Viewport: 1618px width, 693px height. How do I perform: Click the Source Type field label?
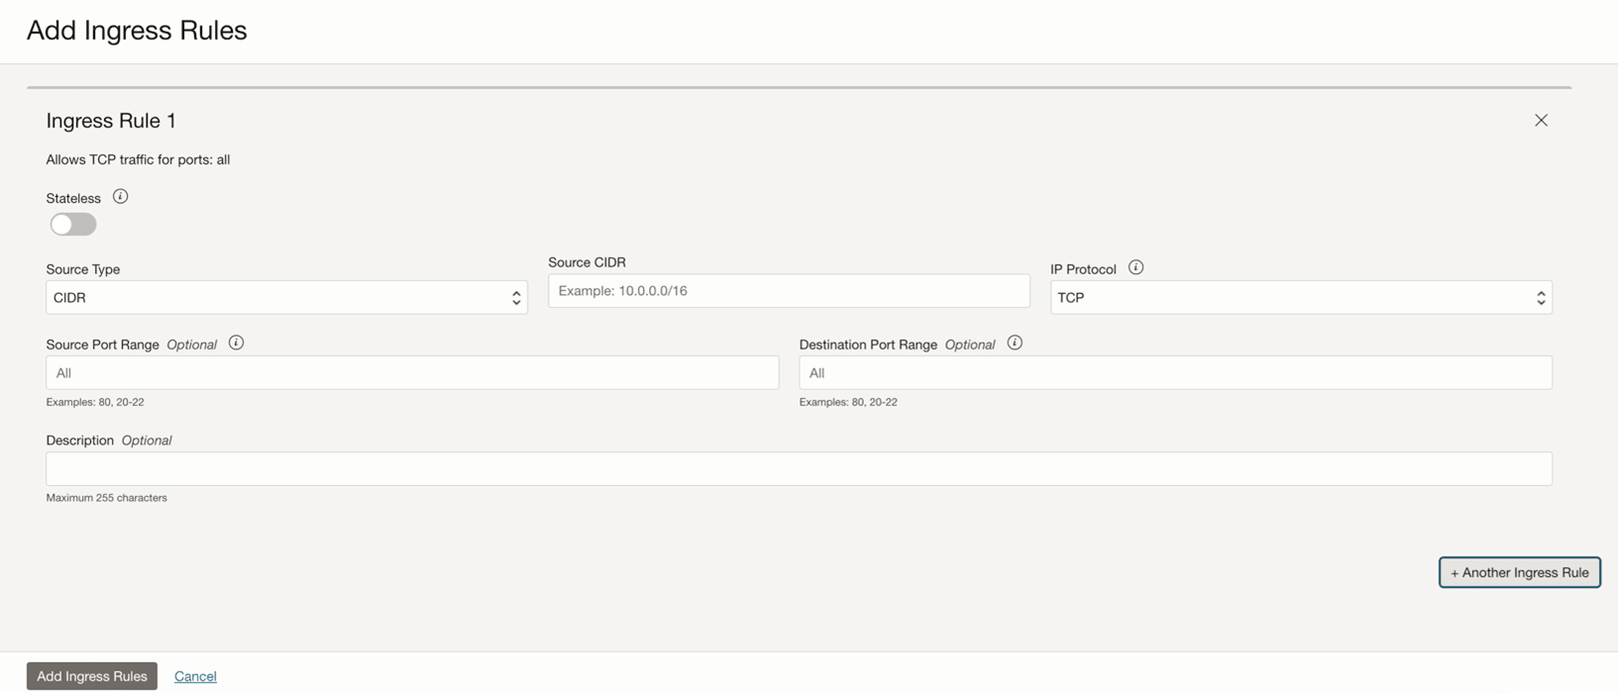pyautogui.click(x=83, y=269)
